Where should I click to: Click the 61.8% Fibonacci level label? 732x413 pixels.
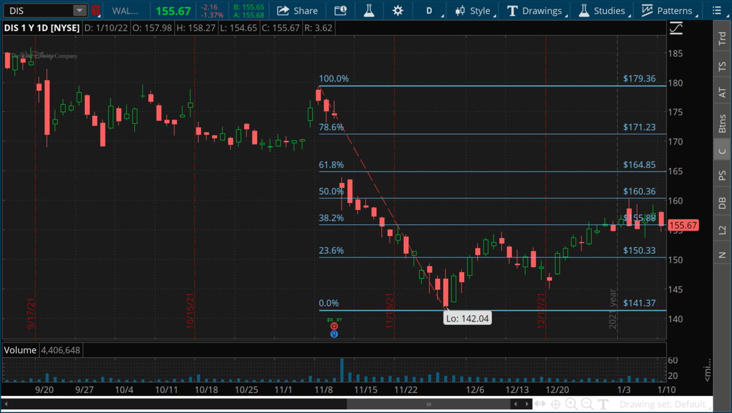(x=331, y=165)
